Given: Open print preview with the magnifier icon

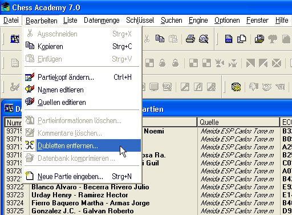Looking at the screenshot, I should pos(204,39).
